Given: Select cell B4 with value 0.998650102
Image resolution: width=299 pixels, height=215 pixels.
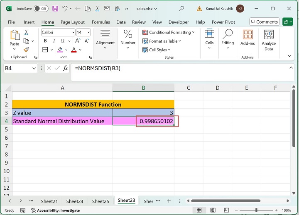Looking at the screenshot, I should (x=143, y=121).
